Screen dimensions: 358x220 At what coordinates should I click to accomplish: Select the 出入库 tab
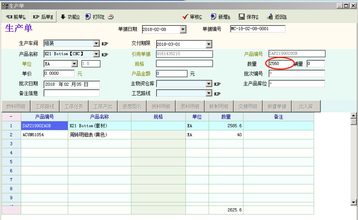[x=305, y=106]
